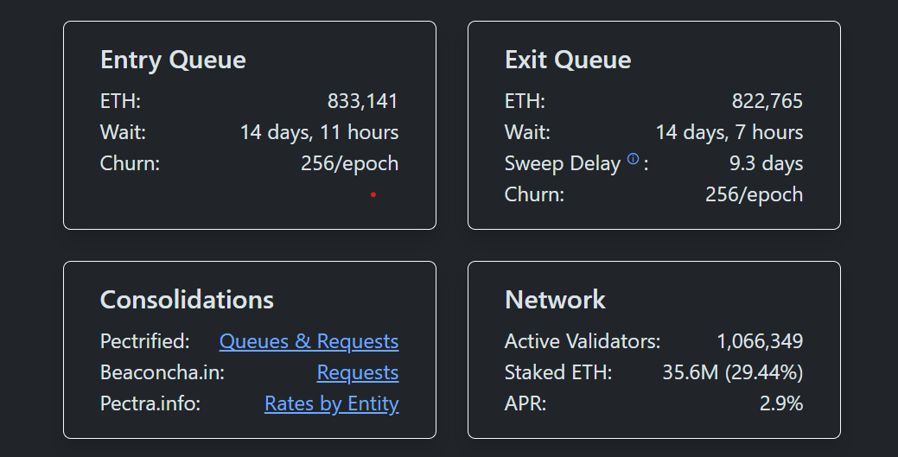The image size is (898, 457).
Task: Click the entry wait time 14 days, 11 hours
Action: point(319,132)
